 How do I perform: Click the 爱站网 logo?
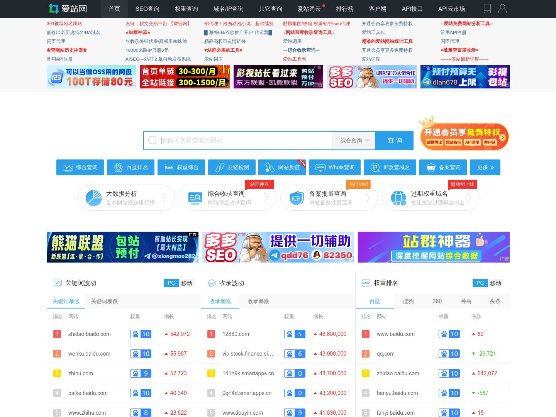[68, 8]
